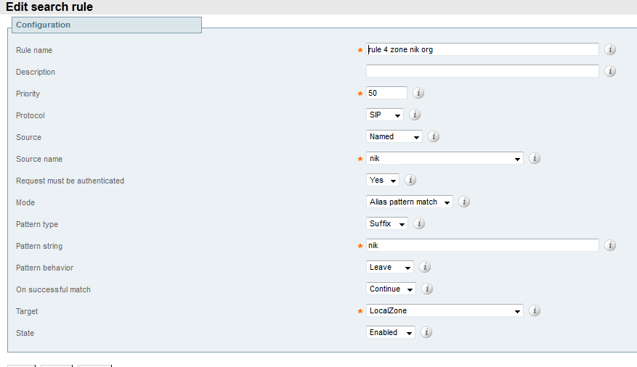Click the info icon beside the Mode dropdown
Screen dimensions: 637x367
[464, 202]
